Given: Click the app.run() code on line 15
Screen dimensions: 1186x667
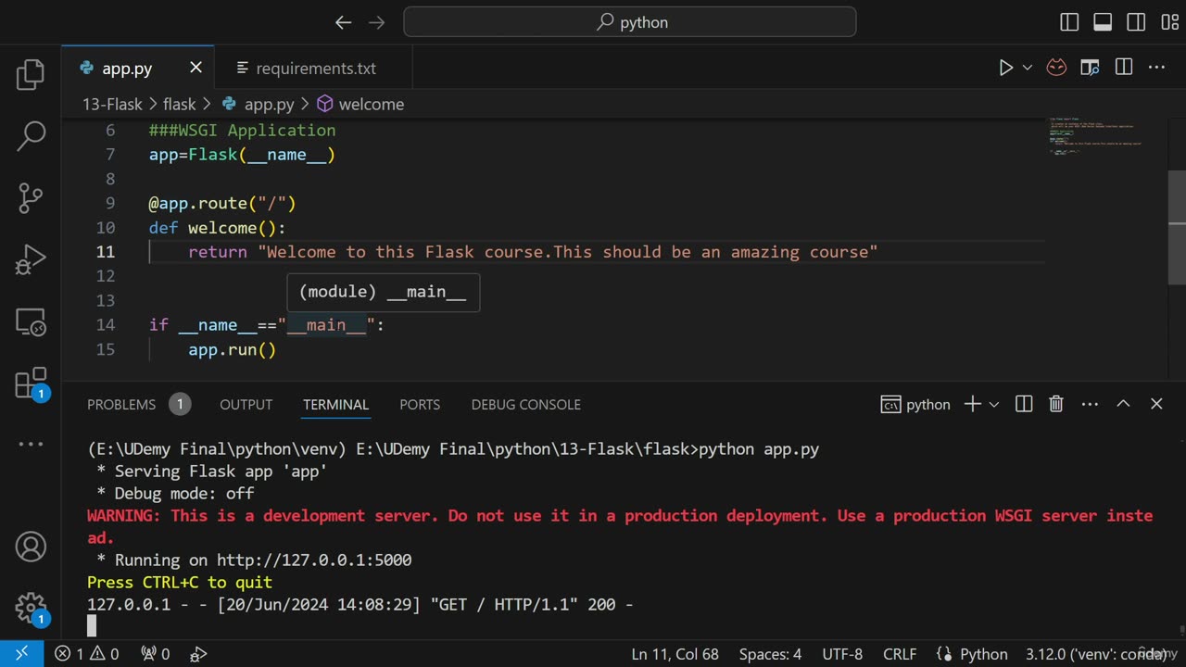Looking at the screenshot, I should coord(233,349).
